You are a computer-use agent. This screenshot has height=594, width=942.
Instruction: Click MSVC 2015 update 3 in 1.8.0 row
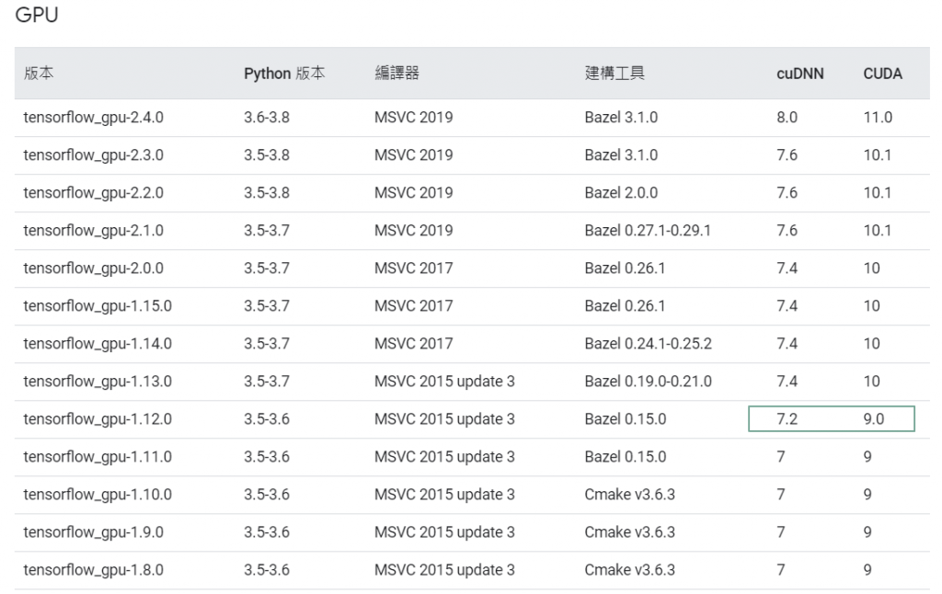444,571
